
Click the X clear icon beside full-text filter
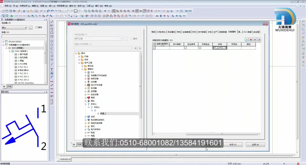[x=140, y=48]
